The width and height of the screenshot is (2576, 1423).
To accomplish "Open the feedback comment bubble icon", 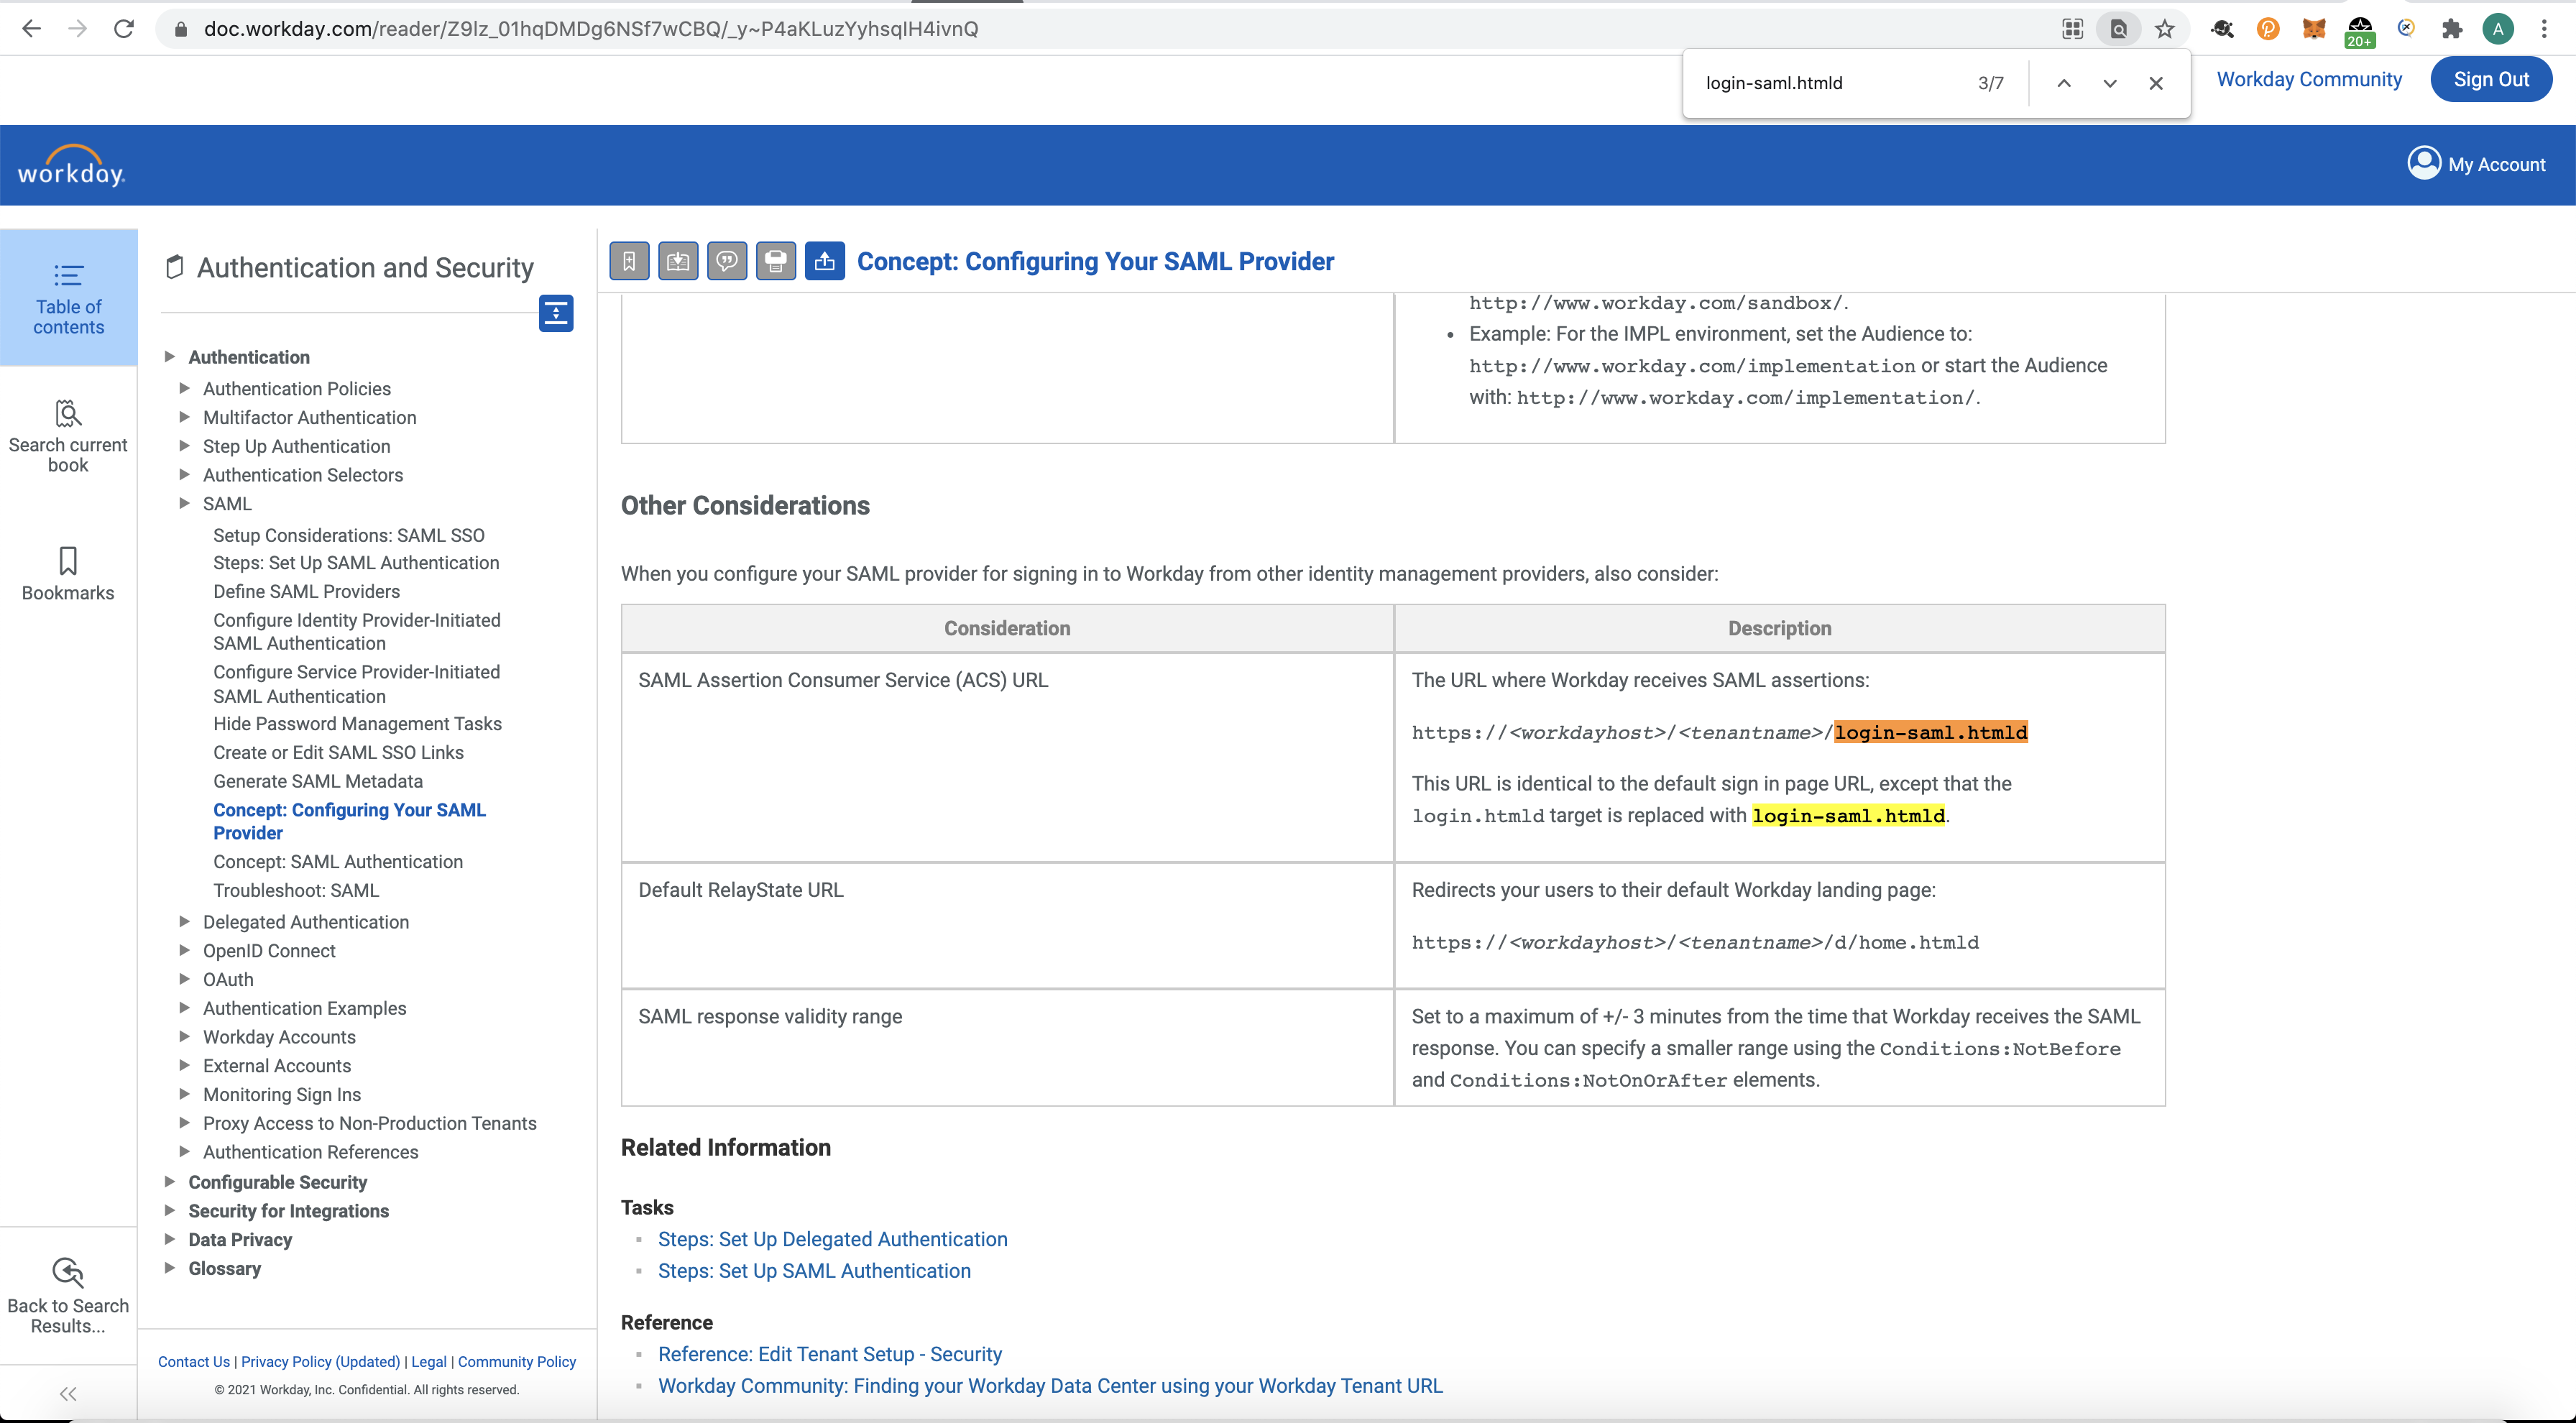I will click(x=727, y=262).
